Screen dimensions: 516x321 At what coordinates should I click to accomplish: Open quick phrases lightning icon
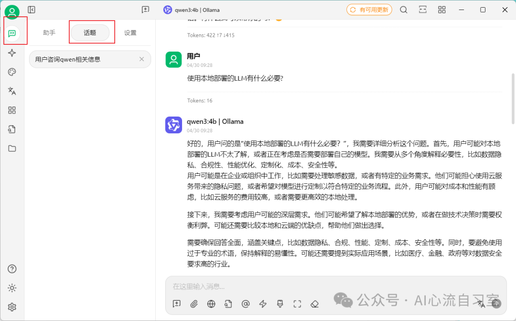(x=263, y=304)
